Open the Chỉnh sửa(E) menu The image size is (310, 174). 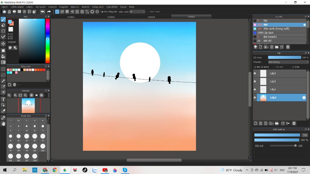tap(17, 7)
